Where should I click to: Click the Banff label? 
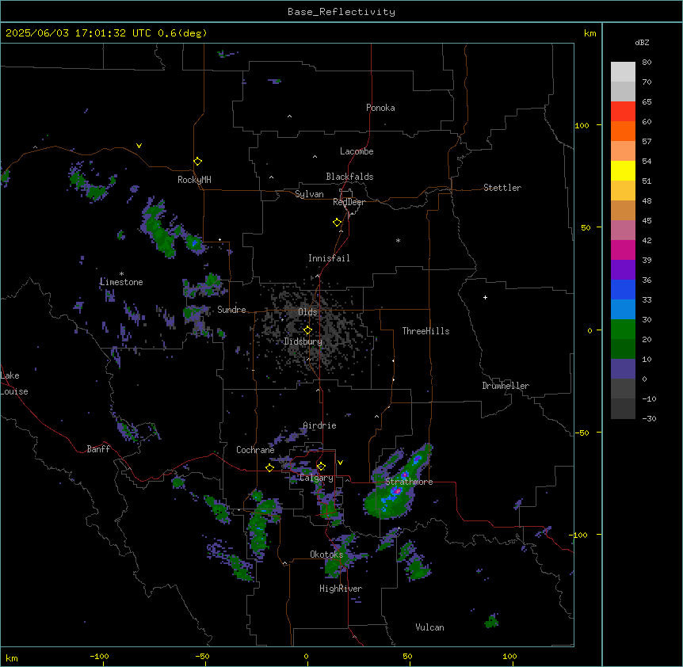click(x=98, y=449)
